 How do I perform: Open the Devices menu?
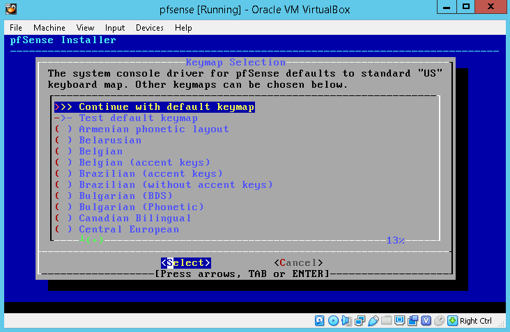(150, 28)
